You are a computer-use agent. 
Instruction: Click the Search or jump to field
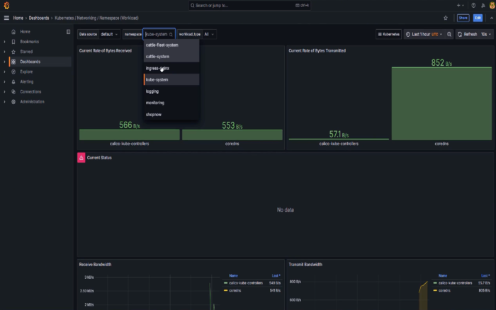(x=249, y=6)
